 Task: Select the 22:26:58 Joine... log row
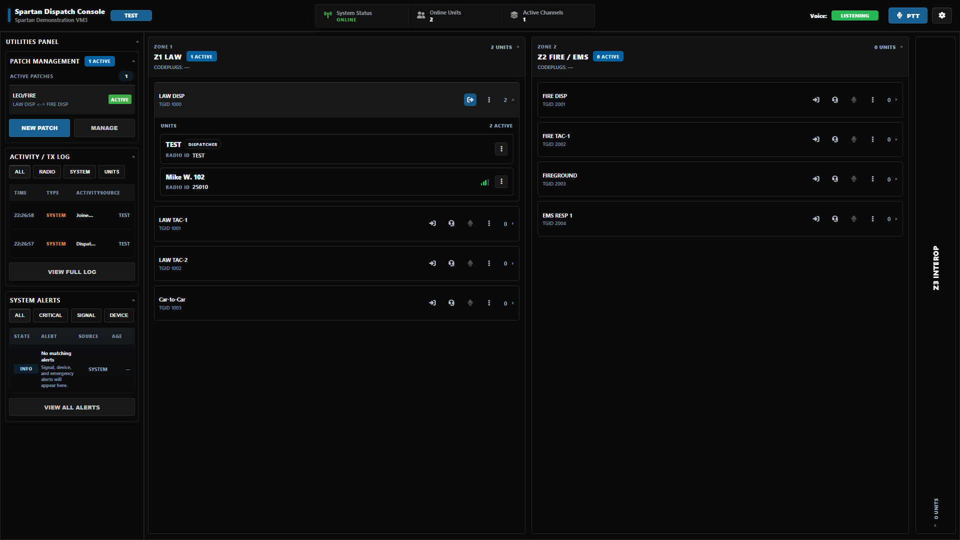pos(72,215)
